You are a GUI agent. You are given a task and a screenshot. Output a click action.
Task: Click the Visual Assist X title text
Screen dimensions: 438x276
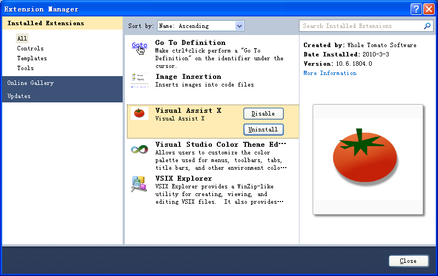188,110
